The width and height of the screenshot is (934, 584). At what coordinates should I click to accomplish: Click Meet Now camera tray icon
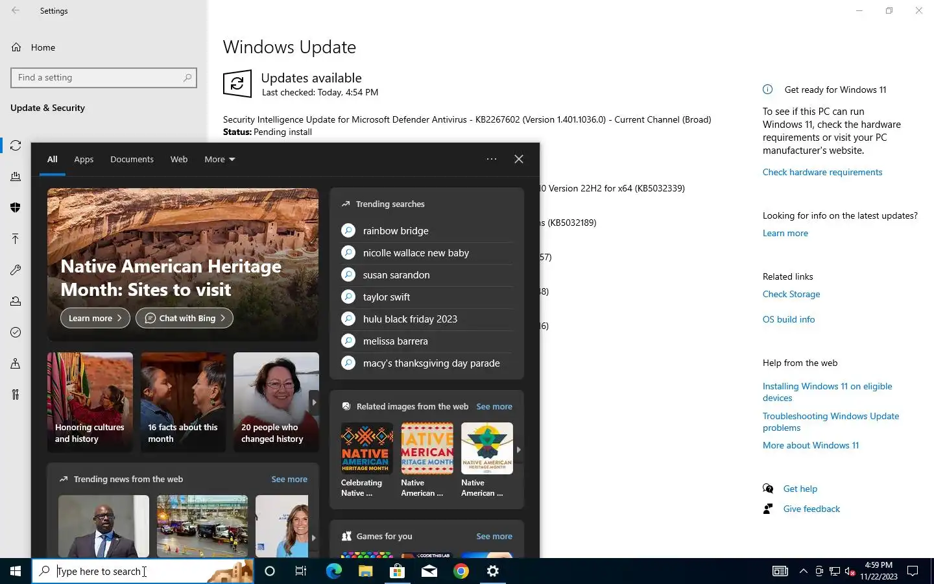tap(819, 571)
